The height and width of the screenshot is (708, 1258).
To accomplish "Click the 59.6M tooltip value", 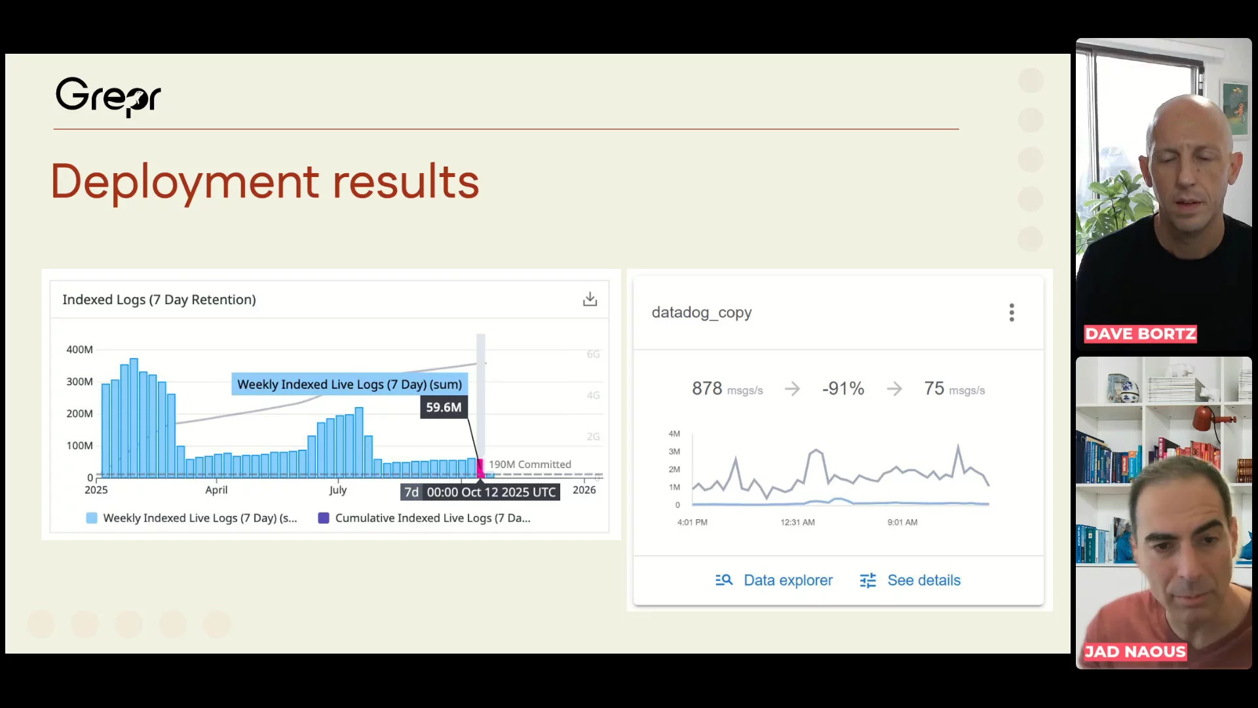I will click(444, 407).
